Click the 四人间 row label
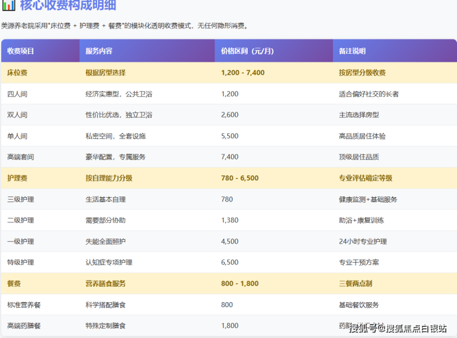Screen dimensions: 457x338 pyautogui.click(x=17, y=94)
